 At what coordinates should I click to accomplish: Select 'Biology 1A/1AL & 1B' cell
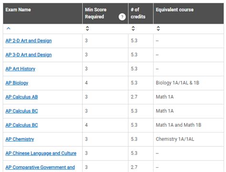(188, 83)
